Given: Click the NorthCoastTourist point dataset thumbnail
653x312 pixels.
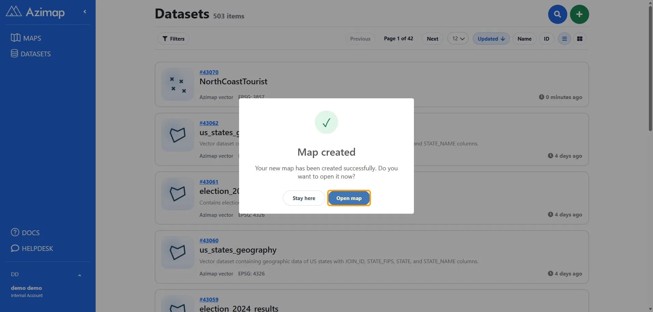Looking at the screenshot, I should [x=178, y=84].
